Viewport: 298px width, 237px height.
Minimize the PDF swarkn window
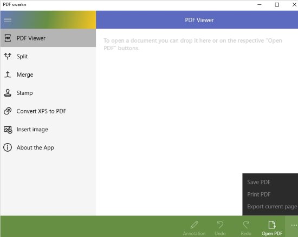[x=260, y=4]
